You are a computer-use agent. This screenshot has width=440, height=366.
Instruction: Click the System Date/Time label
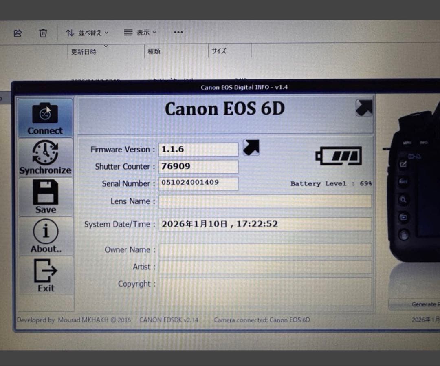pos(119,224)
